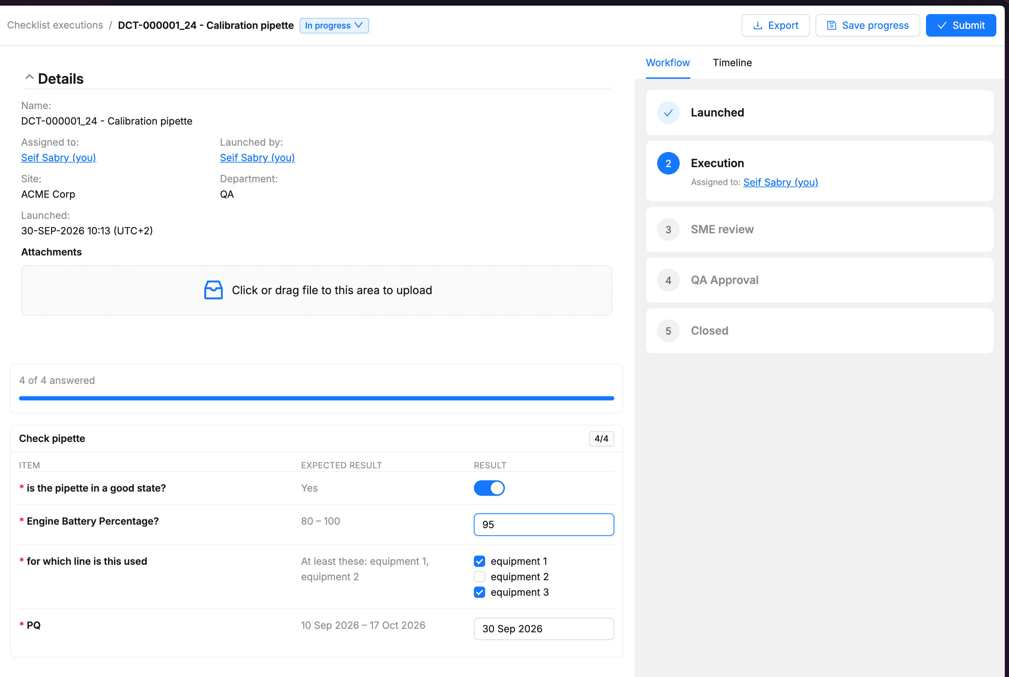Viewport: 1009px width, 677px height.
Task: Click the QA Approval step label
Action: (725, 280)
